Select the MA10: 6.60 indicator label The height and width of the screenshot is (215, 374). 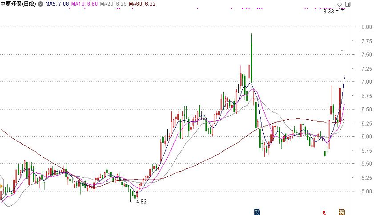[x=84, y=4]
